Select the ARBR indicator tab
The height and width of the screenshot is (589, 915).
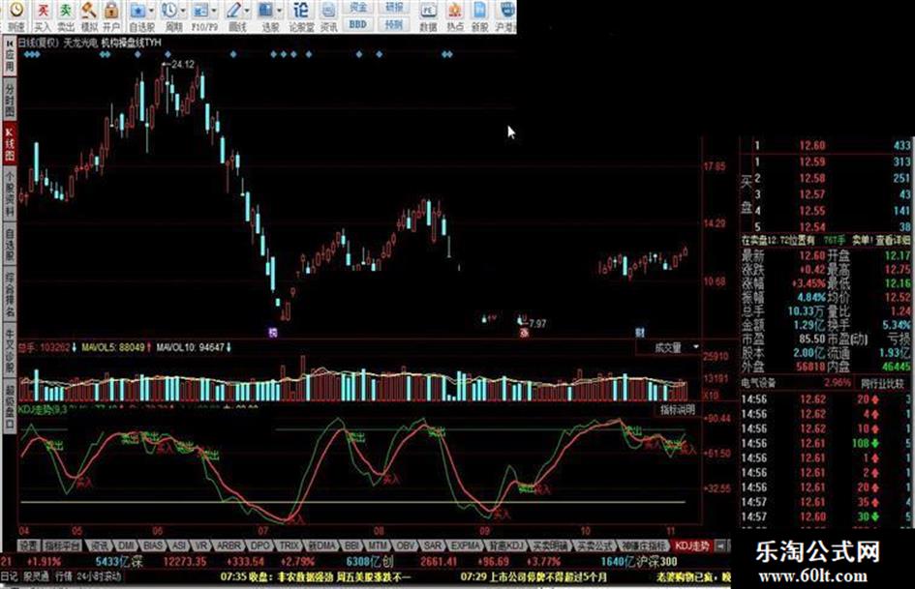229,545
